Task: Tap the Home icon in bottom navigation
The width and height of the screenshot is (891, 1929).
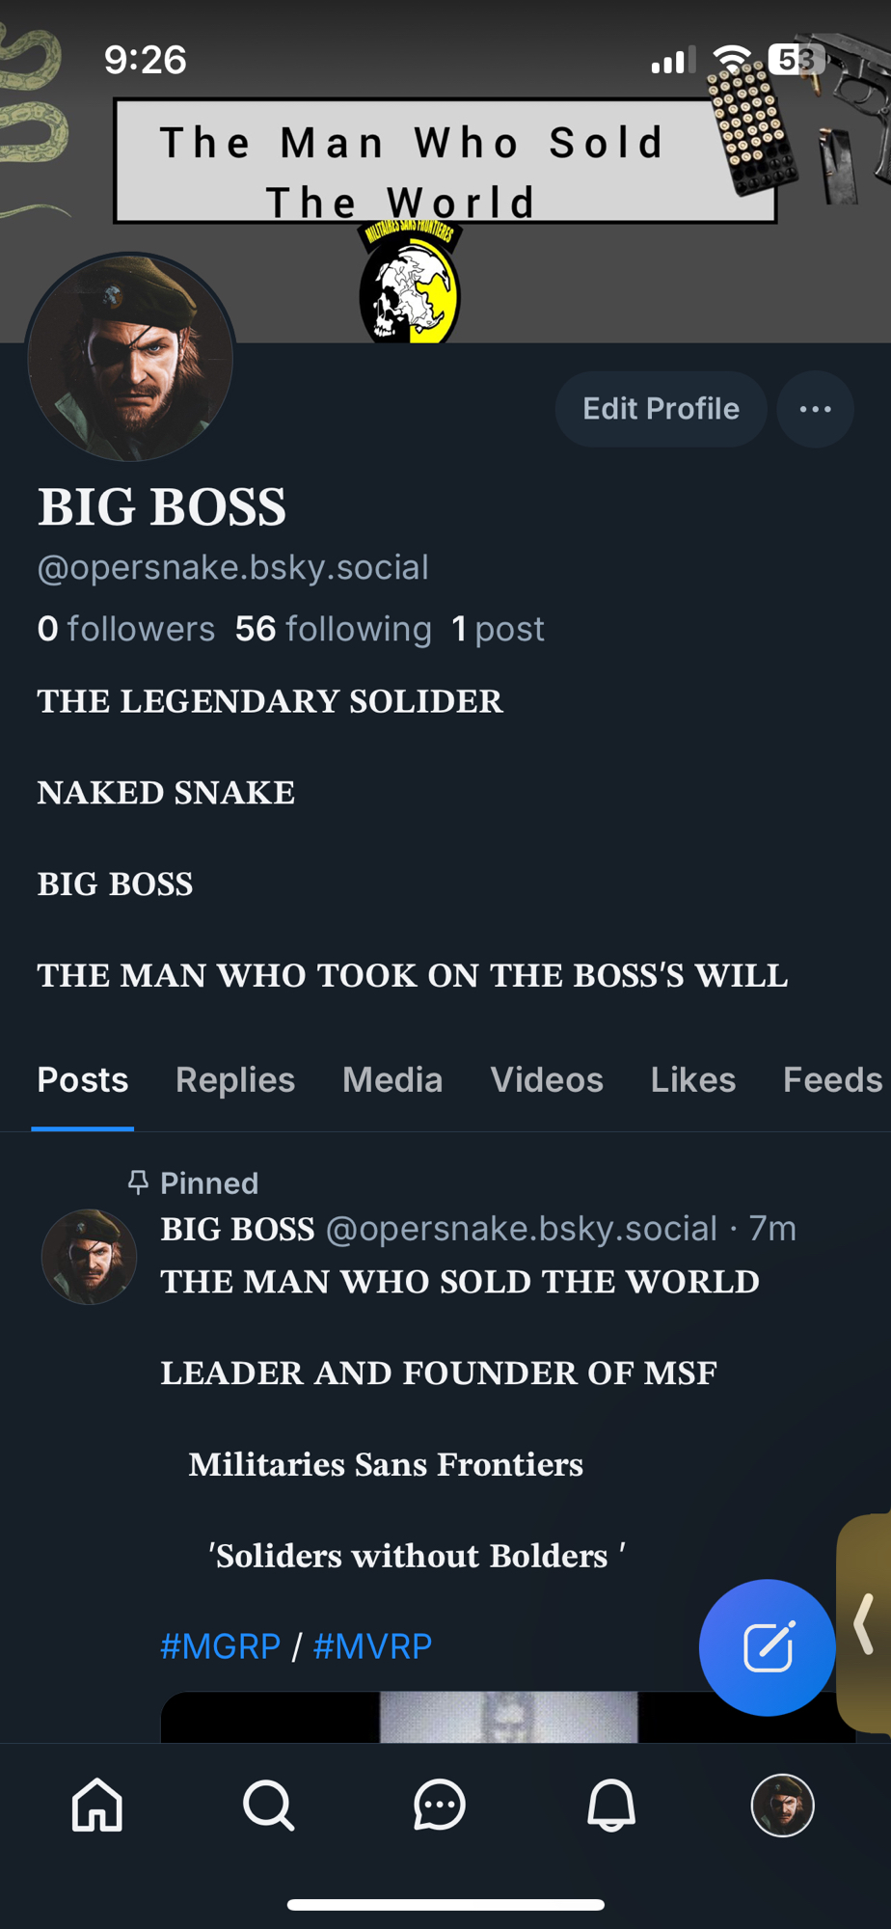Action: point(97,1805)
